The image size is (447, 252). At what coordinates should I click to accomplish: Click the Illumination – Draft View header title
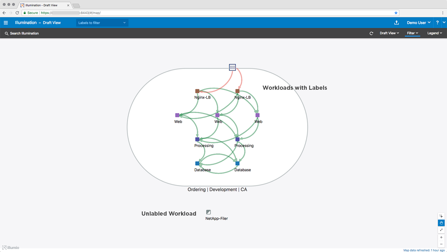click(x=38, y=23)
